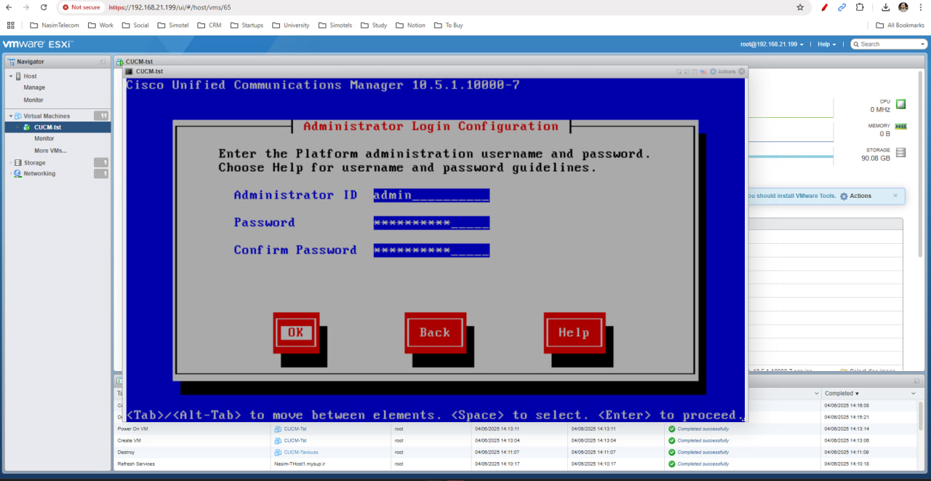Click the Virtual Machines count badge 11
Screen dimensions: 931x481
pyautogui.click(x=101, y=116)
